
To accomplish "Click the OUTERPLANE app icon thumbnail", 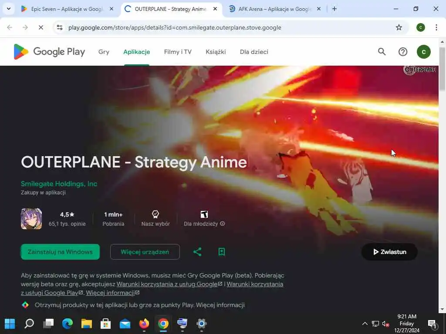I will point(31,219).
